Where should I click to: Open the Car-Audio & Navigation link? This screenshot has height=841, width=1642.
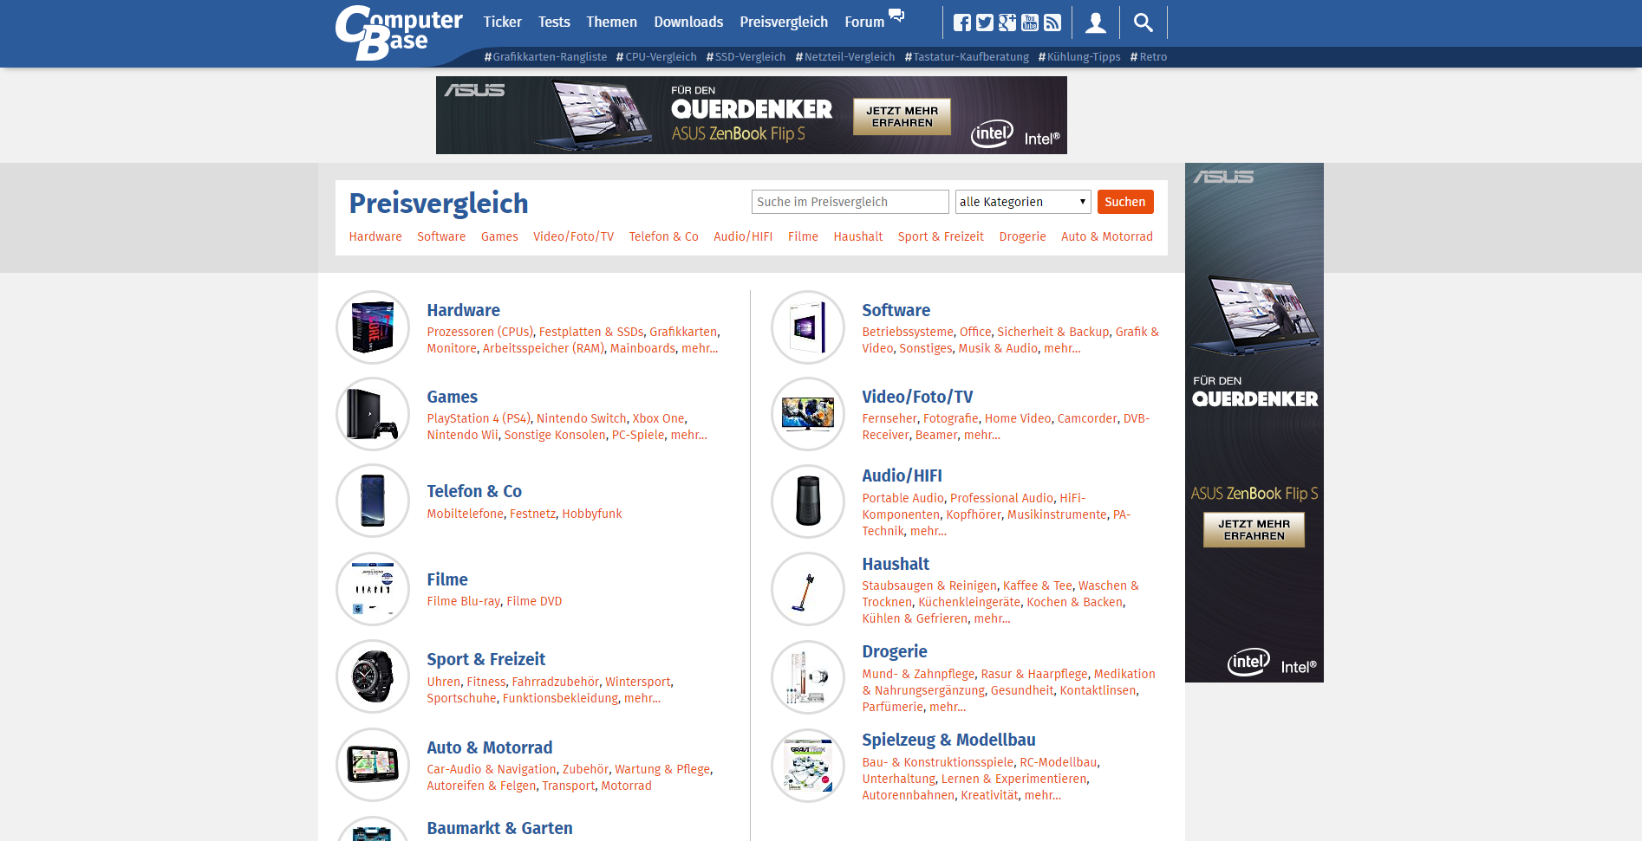[x=492, y=769]
